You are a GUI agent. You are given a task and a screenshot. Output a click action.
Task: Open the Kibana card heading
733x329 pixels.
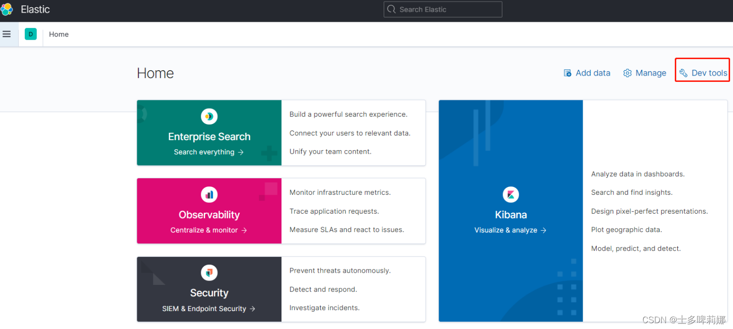pyautogui.click(x=511, y=215)
